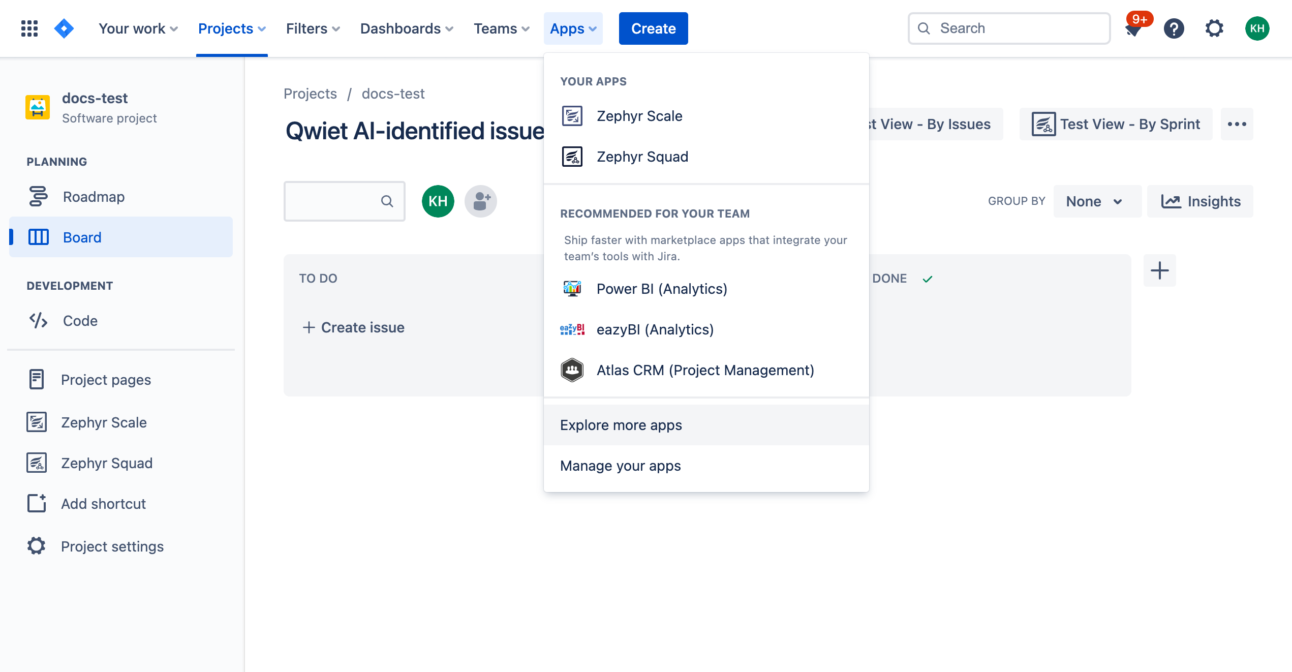Click the Qwiet AI-identified issue board title
Viewport: 1292px width, 672px height.
[x=415, y=131]
